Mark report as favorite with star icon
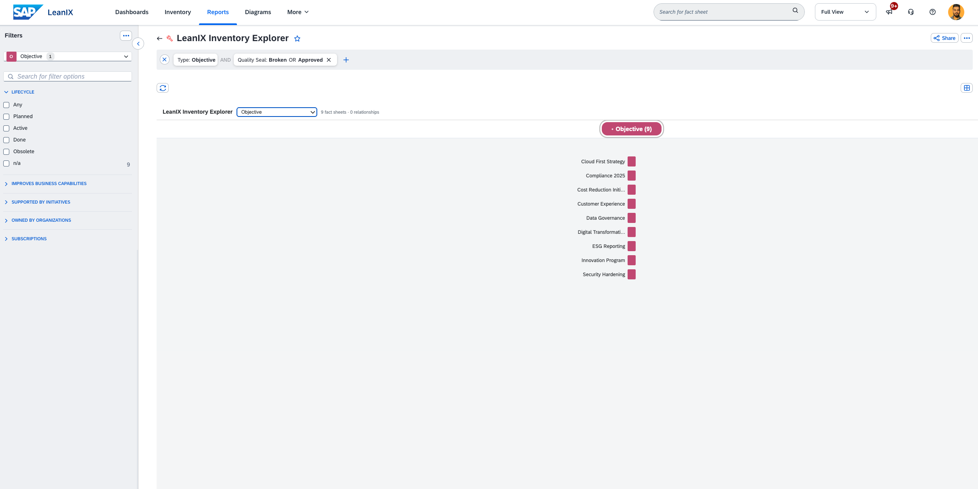Screen dimensions: 978x489 coord(297,39)
